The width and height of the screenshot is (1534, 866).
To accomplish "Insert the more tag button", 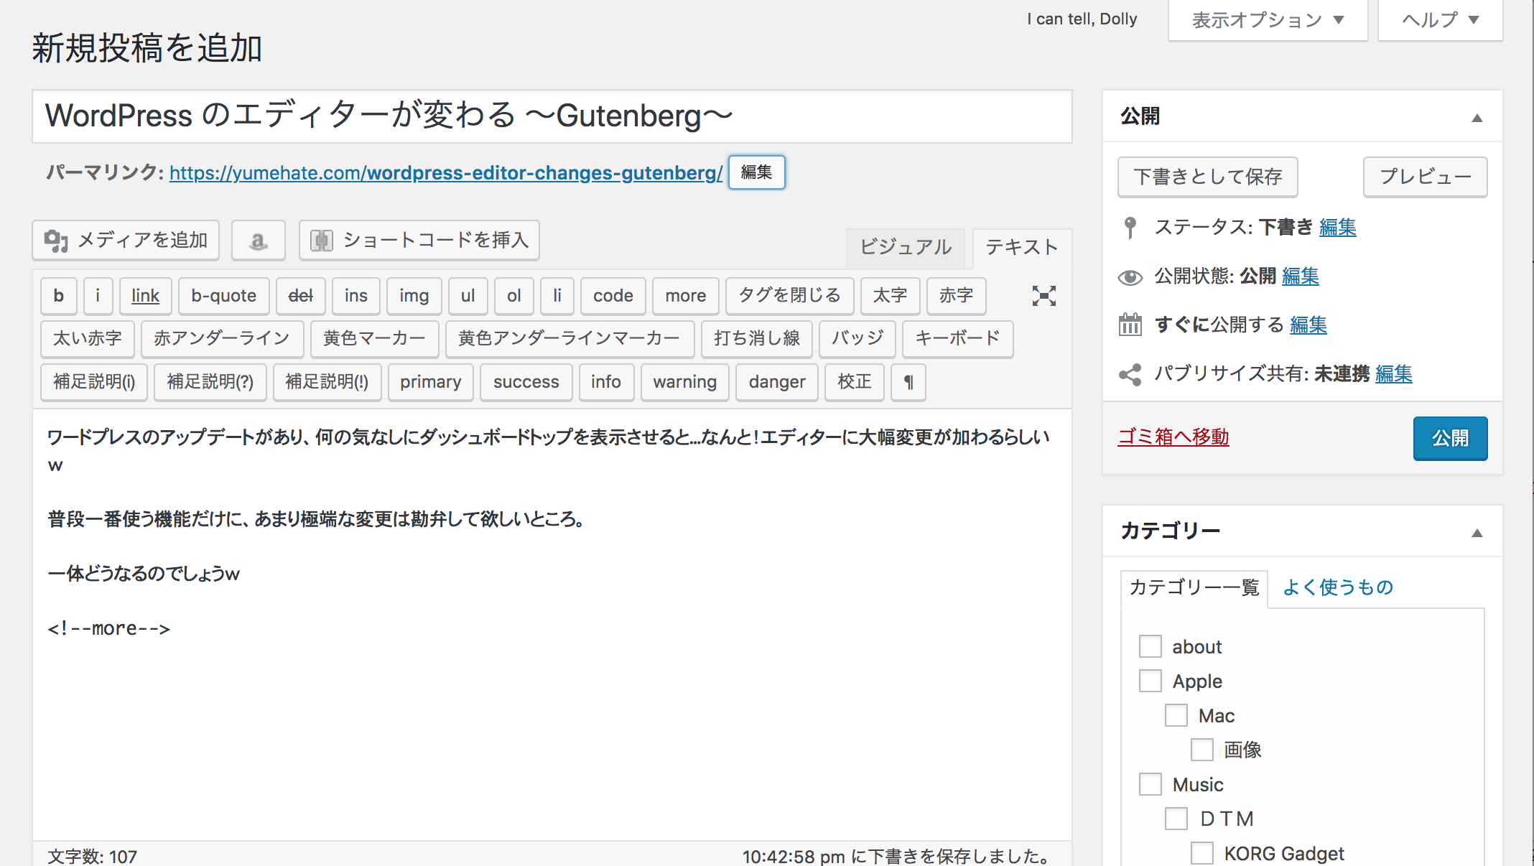I will coord(686,296).
